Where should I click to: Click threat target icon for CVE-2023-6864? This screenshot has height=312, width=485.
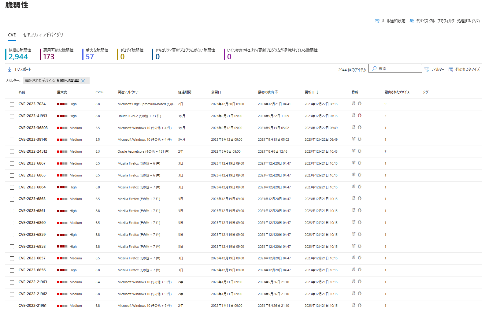354,187
